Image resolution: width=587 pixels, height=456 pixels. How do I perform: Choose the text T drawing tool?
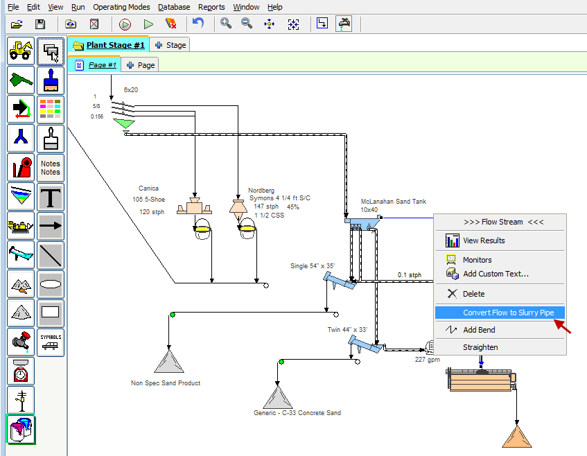coord(51,197)
